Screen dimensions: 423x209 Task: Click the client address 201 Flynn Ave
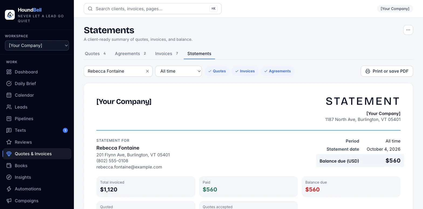click(x=133, y=155)
